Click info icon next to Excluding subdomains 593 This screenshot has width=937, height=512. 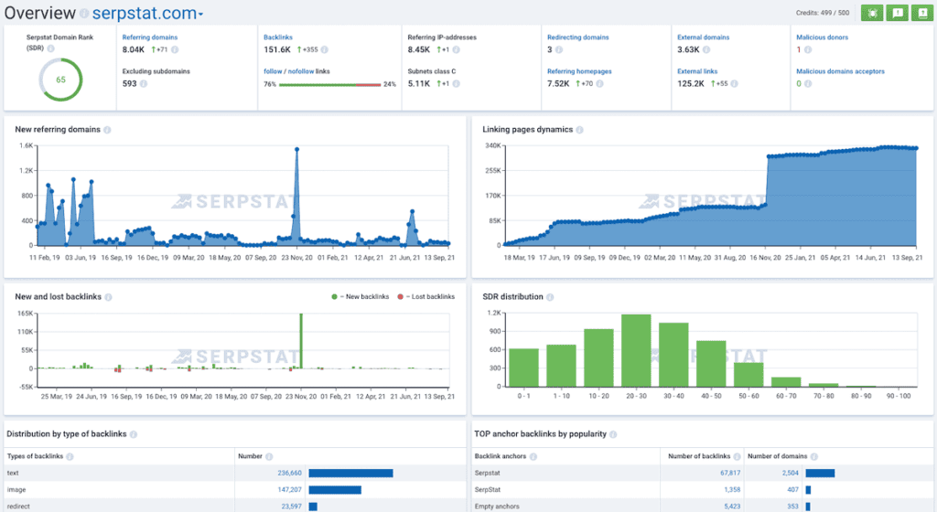[x=144, y=83]
